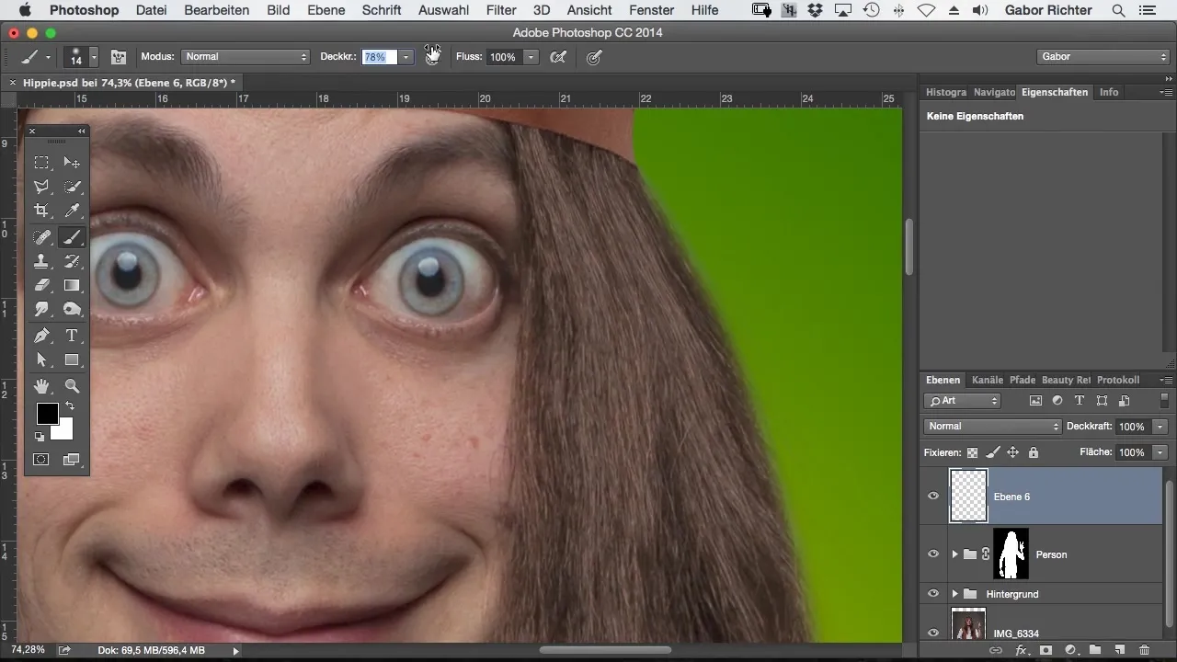Open Fluss flow slider dropdown
The image size is (1177, 662).
(531, 57)
